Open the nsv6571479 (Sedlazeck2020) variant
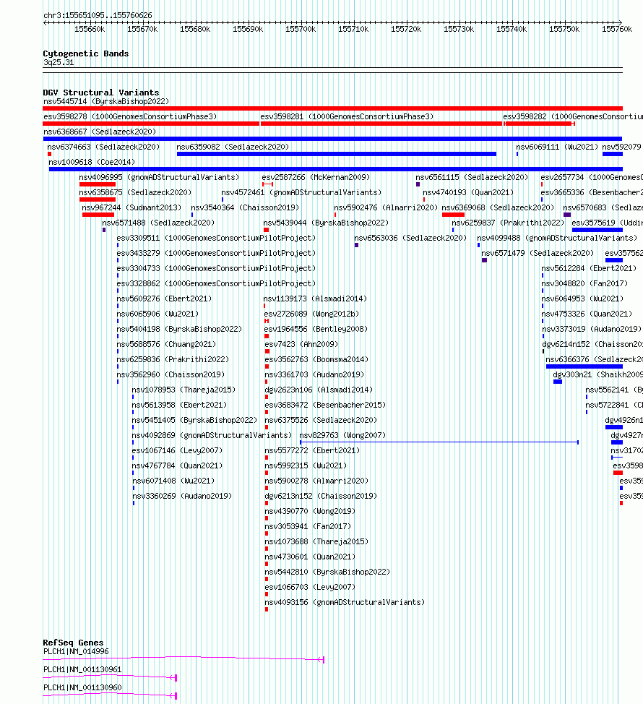The height and width of the screenshot is (704, 643). 538,253
